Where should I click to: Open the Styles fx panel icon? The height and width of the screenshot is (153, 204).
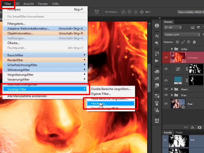[157, 86]
